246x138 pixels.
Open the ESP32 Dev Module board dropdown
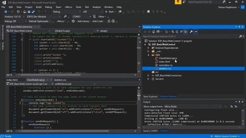click(x=43, y=16)
